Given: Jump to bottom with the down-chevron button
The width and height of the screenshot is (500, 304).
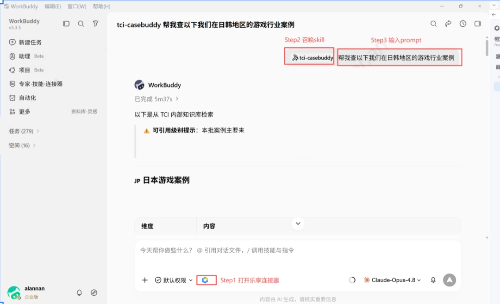Looking at the screenshot, I should (x=298, y=224).
